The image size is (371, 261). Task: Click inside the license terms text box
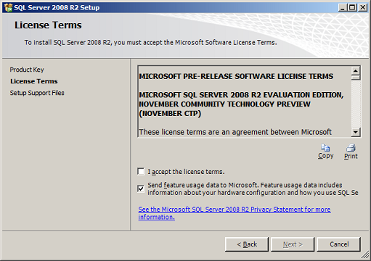pos(245,101)
